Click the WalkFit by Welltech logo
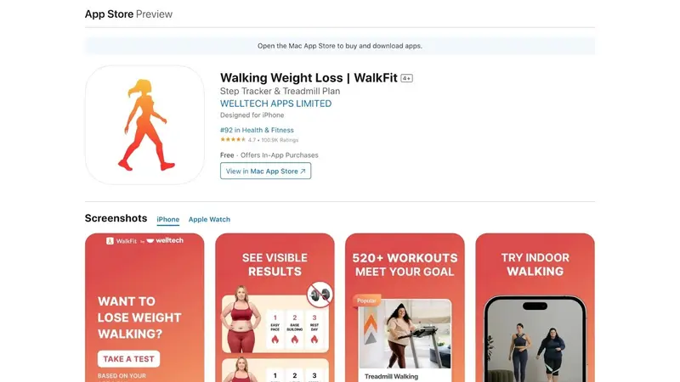 click(144, 241)
